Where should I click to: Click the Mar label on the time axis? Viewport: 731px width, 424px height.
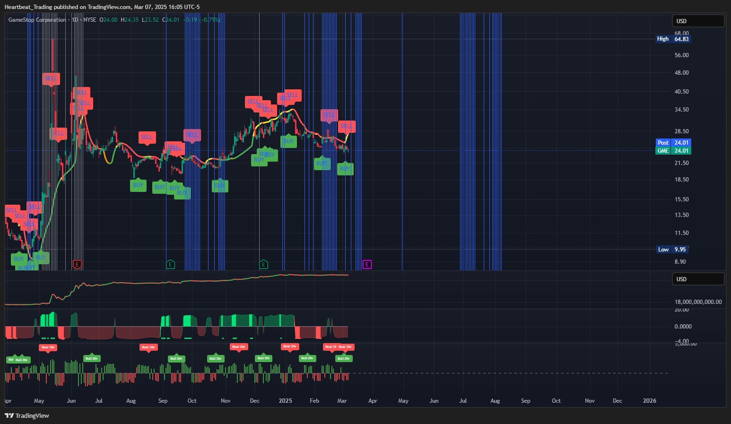coord(342,401)
